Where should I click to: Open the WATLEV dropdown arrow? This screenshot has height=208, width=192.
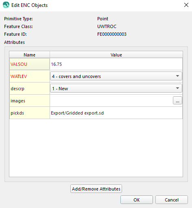[177, 76]
